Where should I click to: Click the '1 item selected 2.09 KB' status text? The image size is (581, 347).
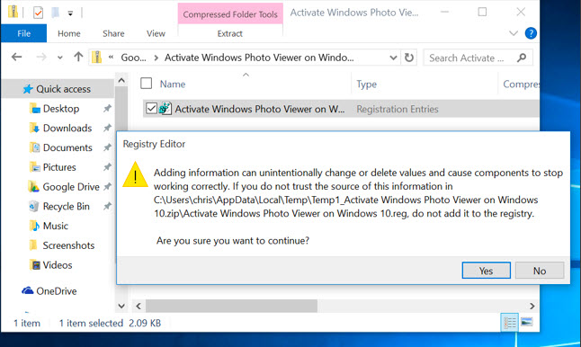coord(110,323)
